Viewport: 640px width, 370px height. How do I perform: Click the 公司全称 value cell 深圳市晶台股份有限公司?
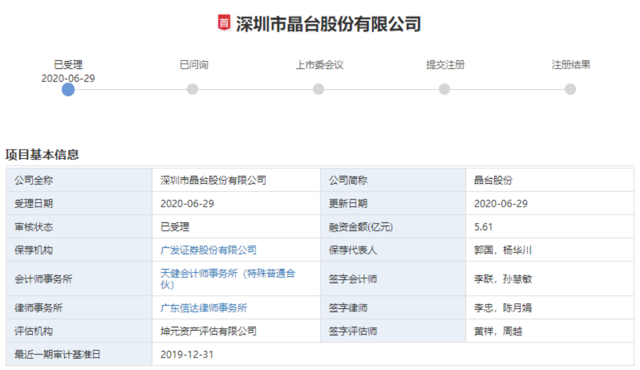coord(236,180)
